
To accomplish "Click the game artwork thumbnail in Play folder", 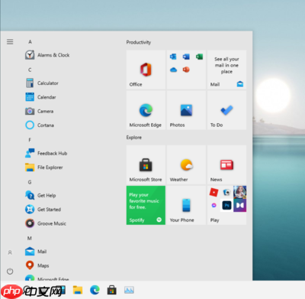I will click(240, 192).
